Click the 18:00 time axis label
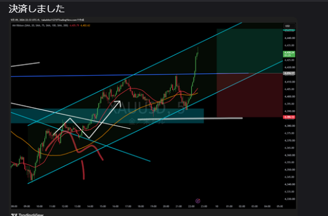Viewport: 328px width, 216px height. coord(141,207)
